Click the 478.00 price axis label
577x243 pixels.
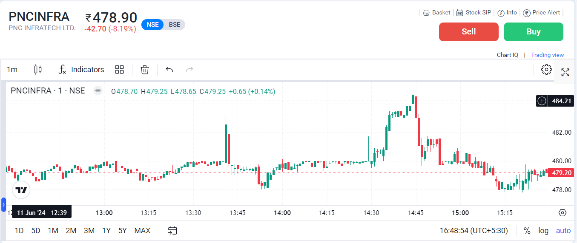click(x=561, y=190)
